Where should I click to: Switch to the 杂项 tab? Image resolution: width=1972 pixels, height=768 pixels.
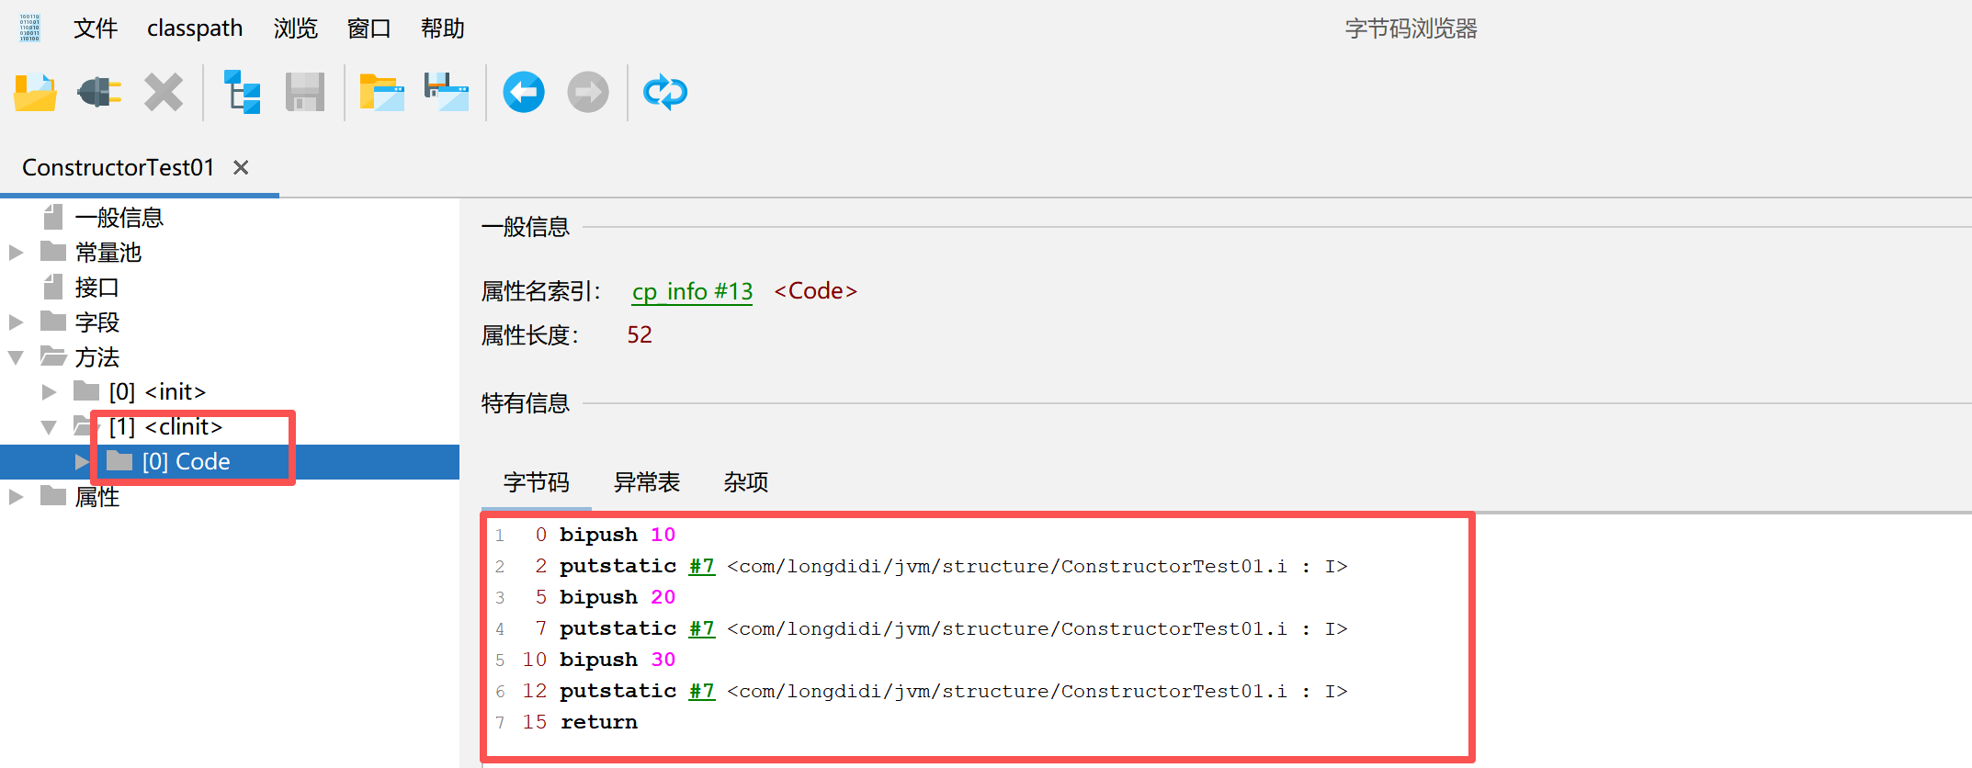(746, 482)
